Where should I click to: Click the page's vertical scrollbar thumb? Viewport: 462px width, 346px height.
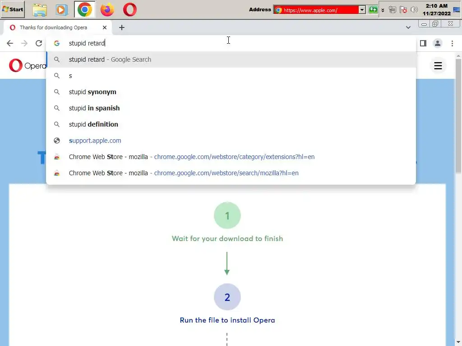point(458,115)
